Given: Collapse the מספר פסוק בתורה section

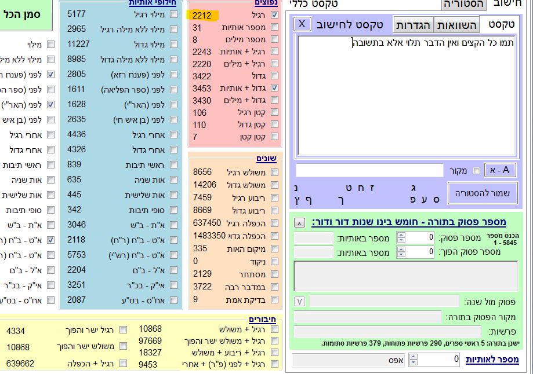Looking at the screenshot, I should pyautogui.click(x=299, y=222).
